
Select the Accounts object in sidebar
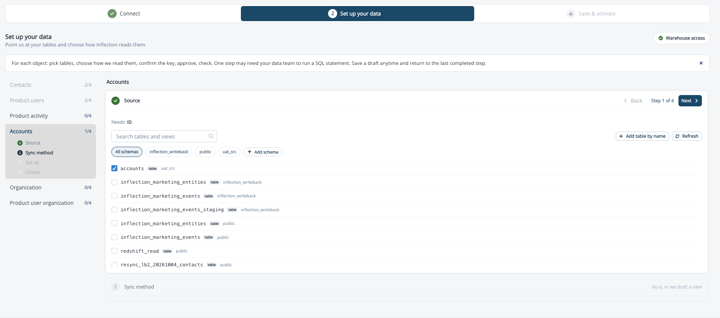tap(51, 131)
